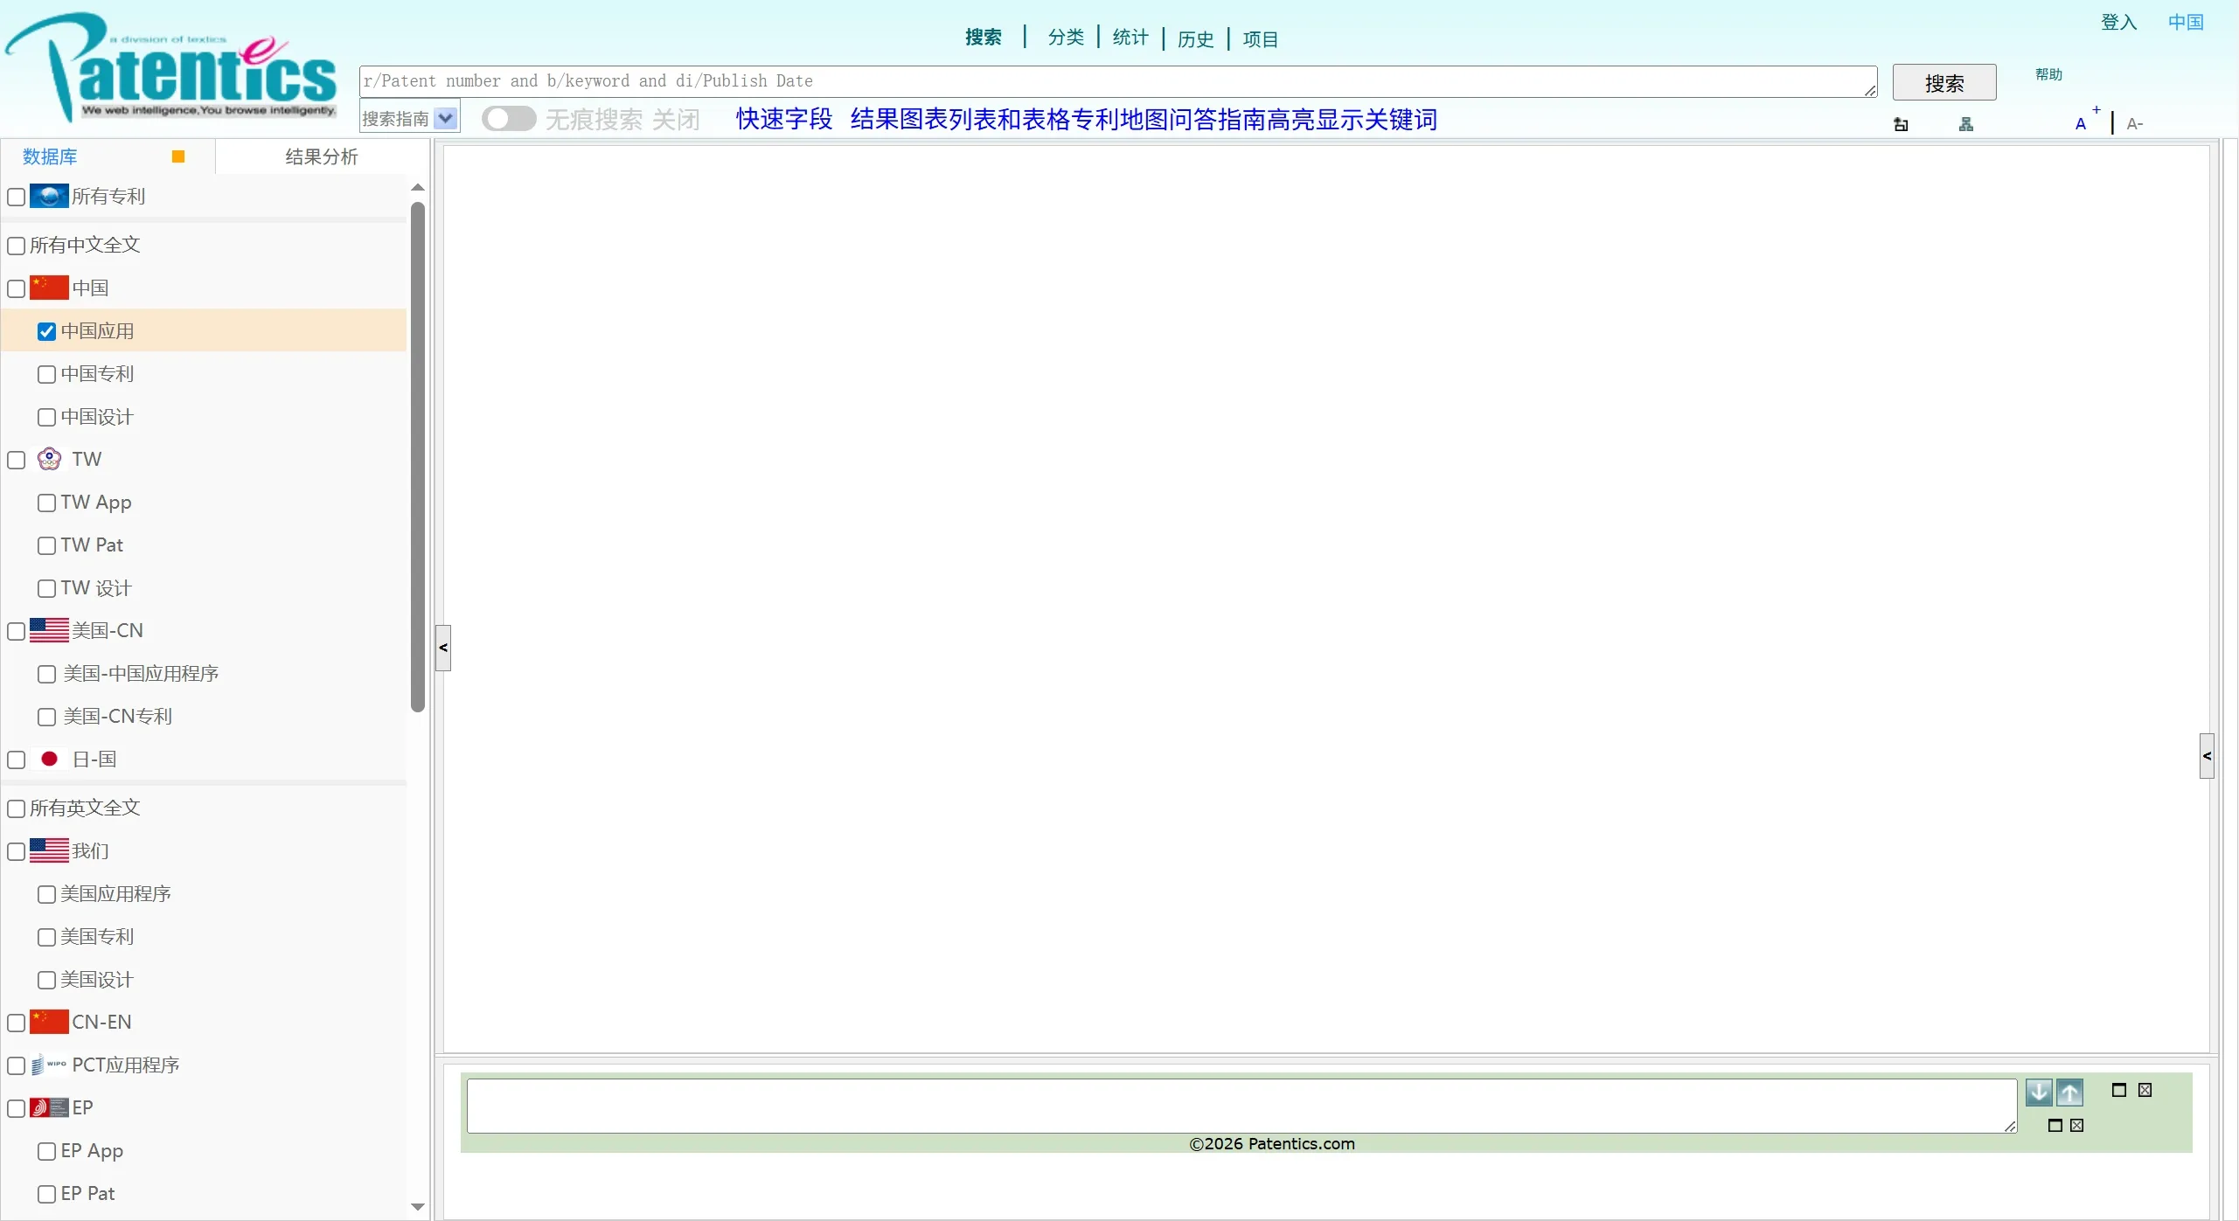Focus the main patent search input field
Viewport: 2239px width, 1221px height.
(x=1118, y=81)
